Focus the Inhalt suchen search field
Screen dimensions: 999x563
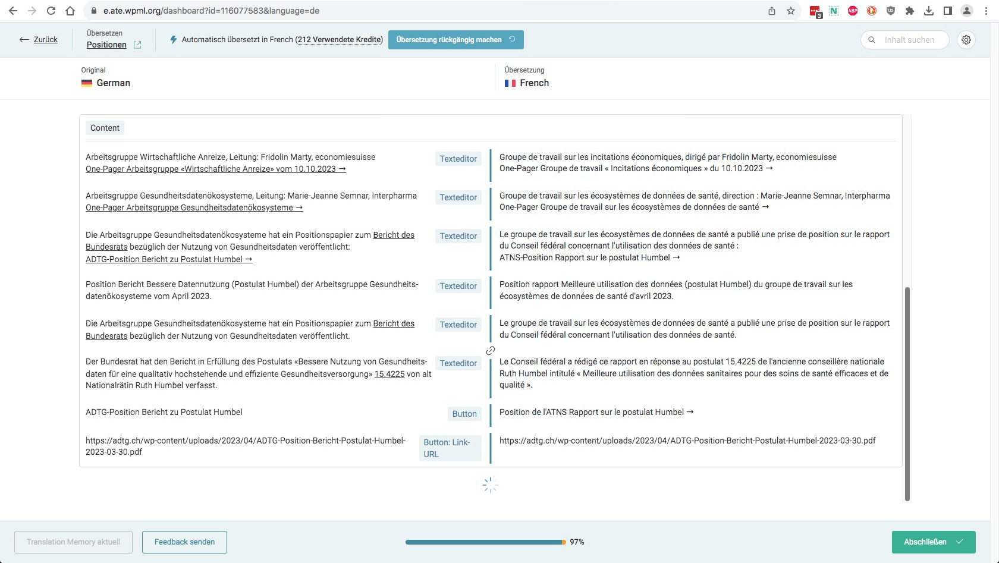coord(905,40)
